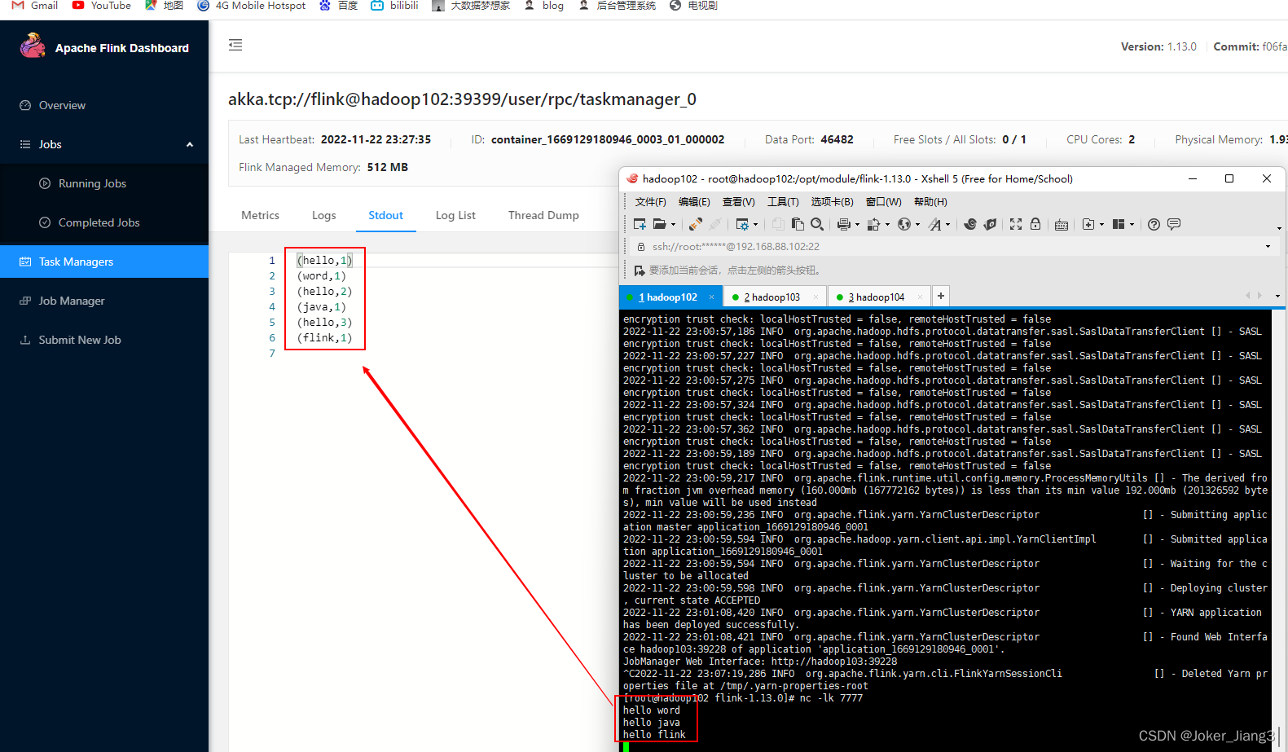Open session Properties gear icon
Image resolution: width=1288 pixels, height=752 pixels.
click(x=742, y=224)
